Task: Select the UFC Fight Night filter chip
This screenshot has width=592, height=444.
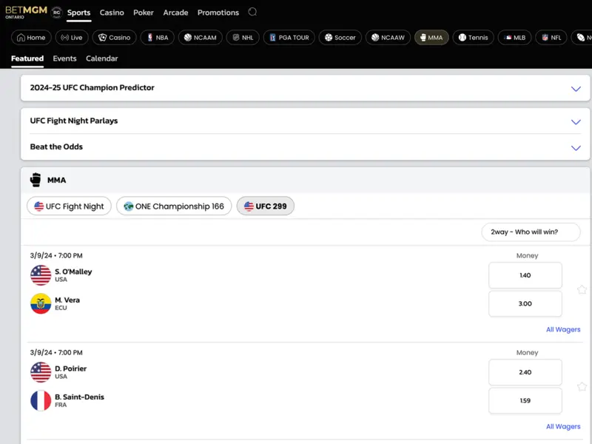Action: click(70, 206)
